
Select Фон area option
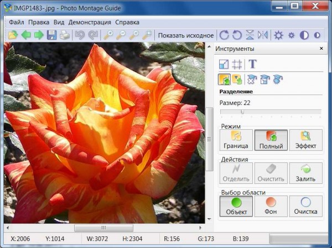271,206
